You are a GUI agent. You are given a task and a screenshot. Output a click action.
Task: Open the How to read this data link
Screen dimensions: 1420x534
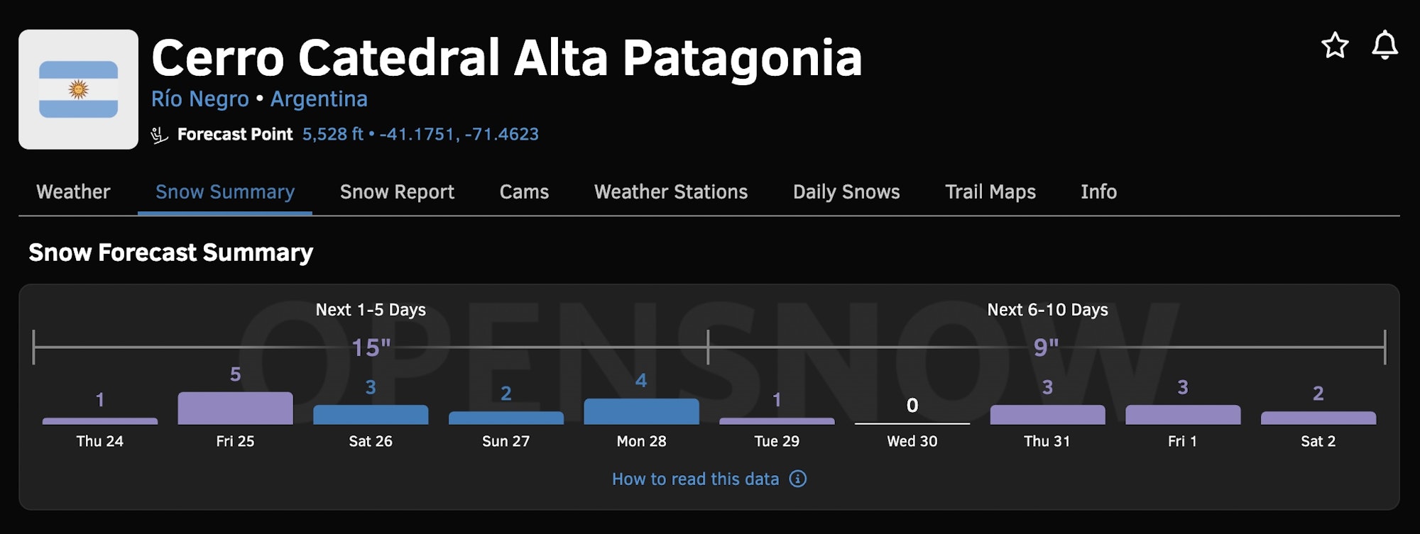click(x=696, y=479)
